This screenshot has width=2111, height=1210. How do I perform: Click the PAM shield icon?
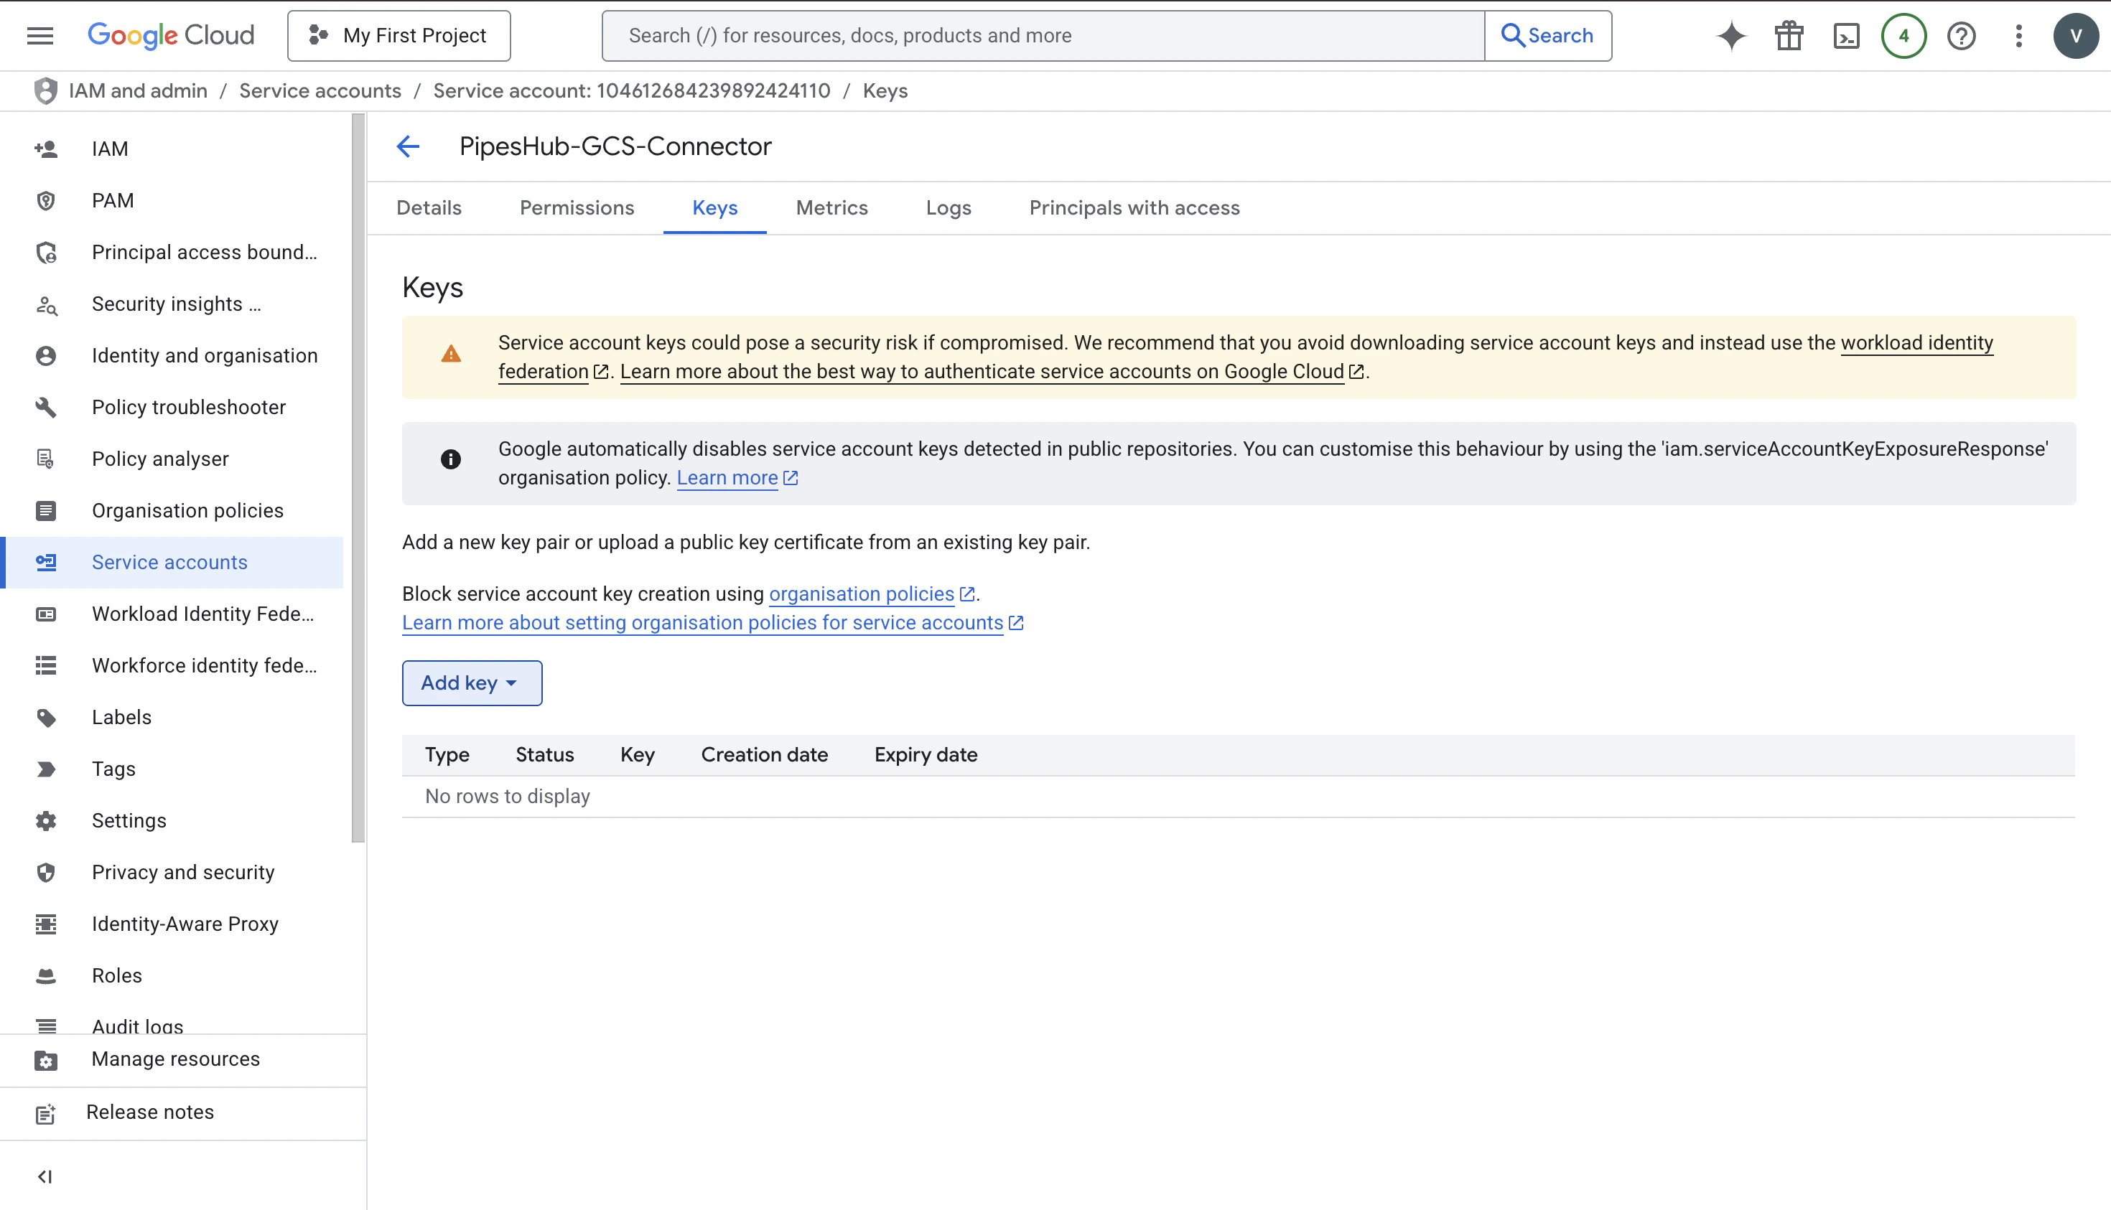[46, 200]
